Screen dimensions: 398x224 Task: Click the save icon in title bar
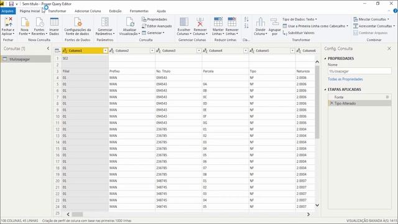pyautogui.click(x=11, y=4)
